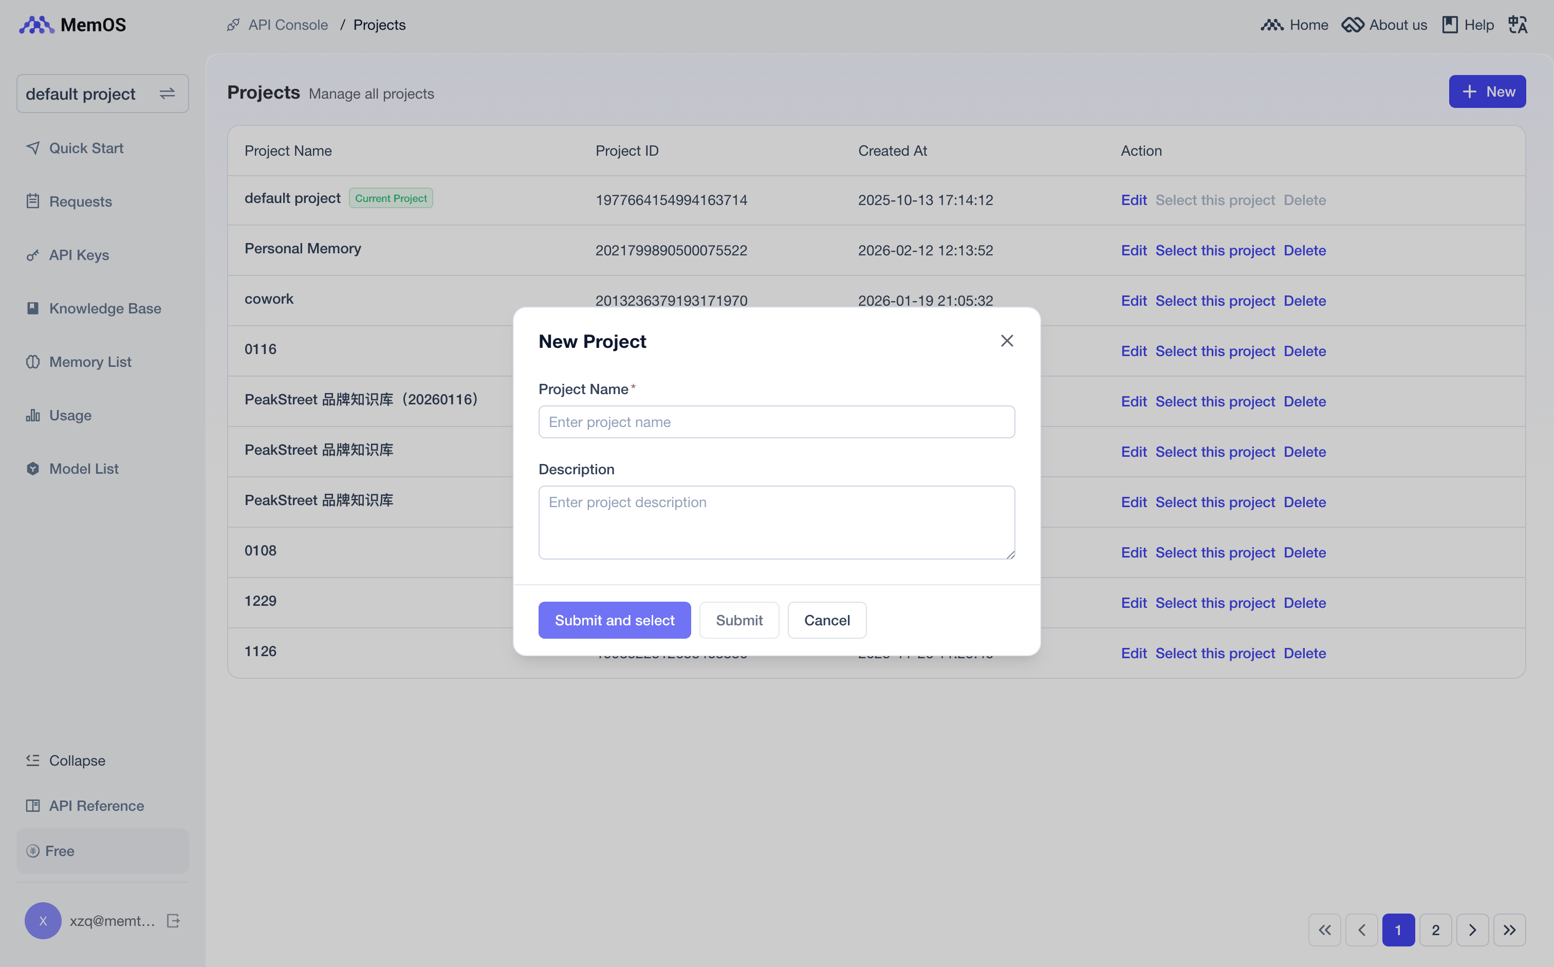The height and width of the screenshot is (967, 1554).
Task: Click the API Keys key icon
Action: 33,254
